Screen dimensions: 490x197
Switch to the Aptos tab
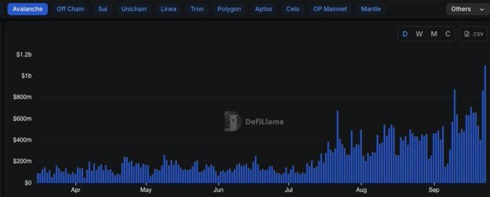263,9
